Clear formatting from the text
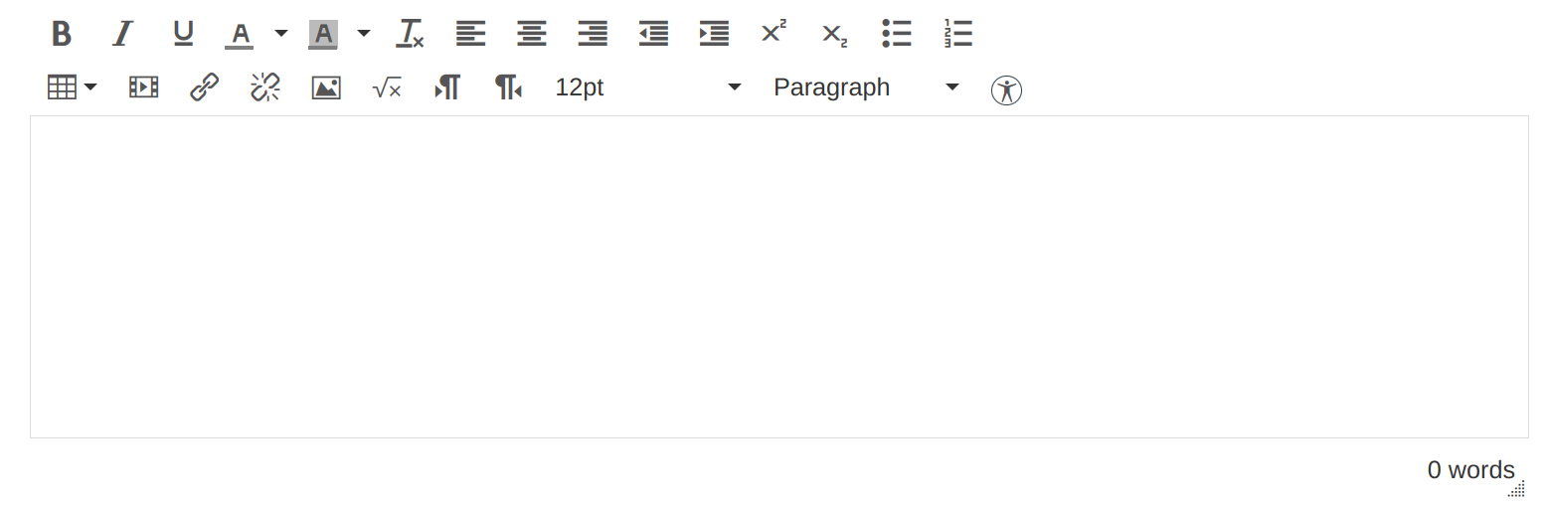The height and width of the screenshot is (511, 1549). [410, 34]
